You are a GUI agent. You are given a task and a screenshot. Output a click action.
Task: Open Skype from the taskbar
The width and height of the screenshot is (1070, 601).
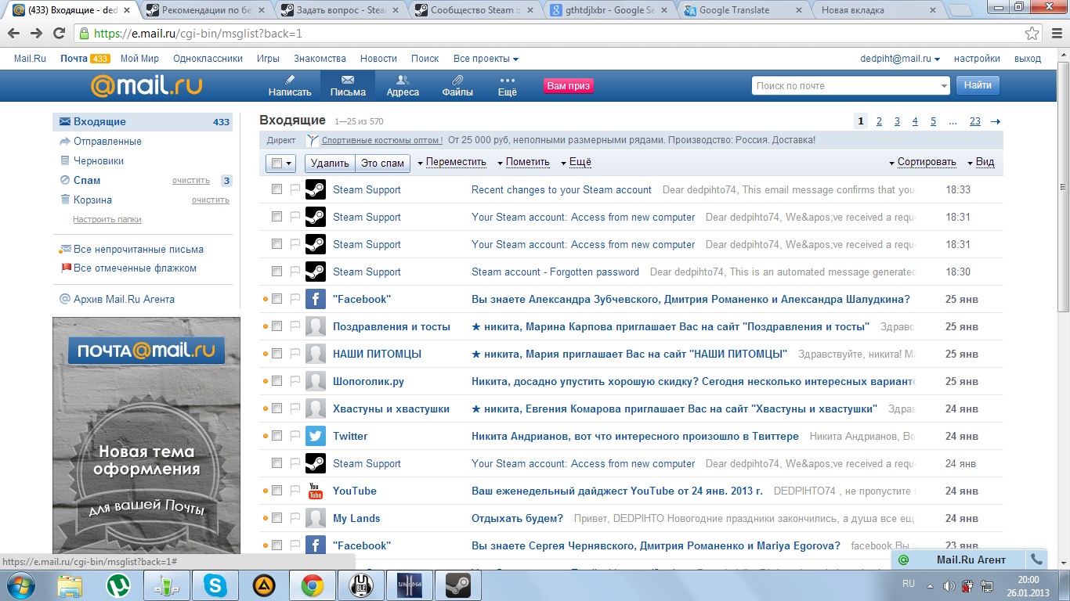click(215, 585)
